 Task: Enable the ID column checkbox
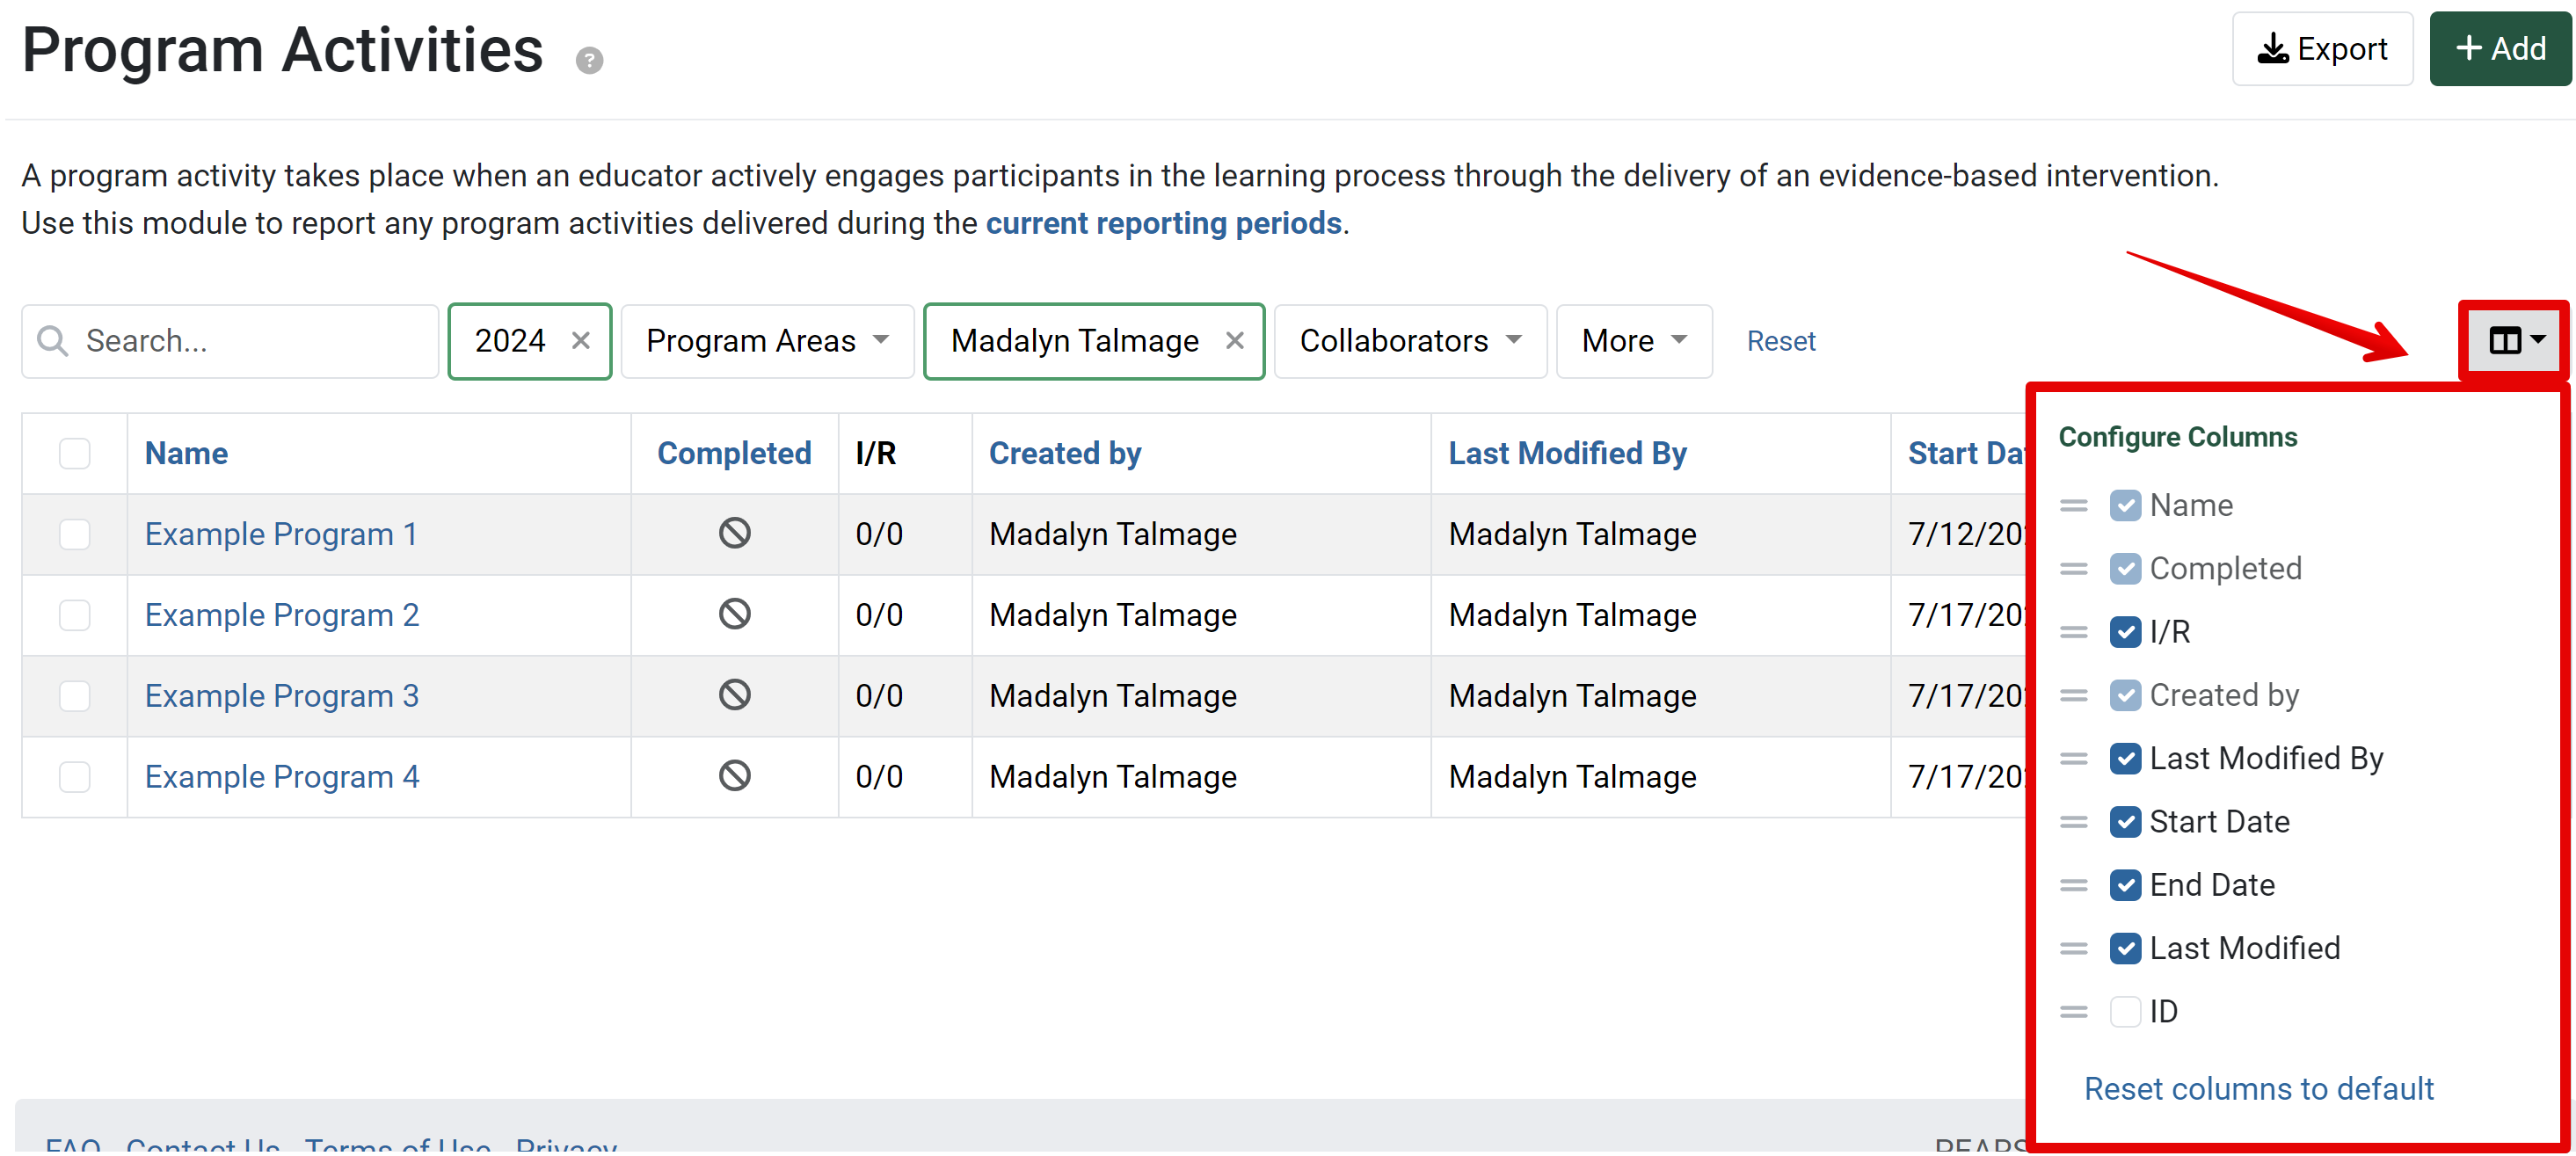point(2125,1012)
